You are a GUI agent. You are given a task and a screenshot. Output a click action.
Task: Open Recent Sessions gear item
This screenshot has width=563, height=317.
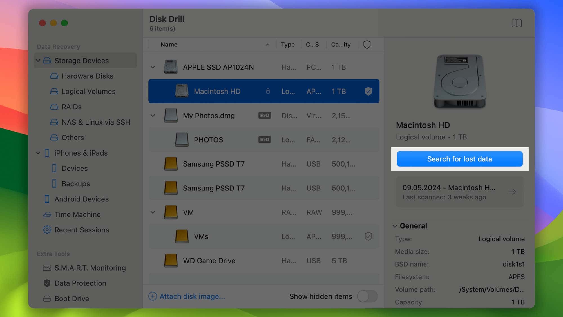(x=81, y=230)
